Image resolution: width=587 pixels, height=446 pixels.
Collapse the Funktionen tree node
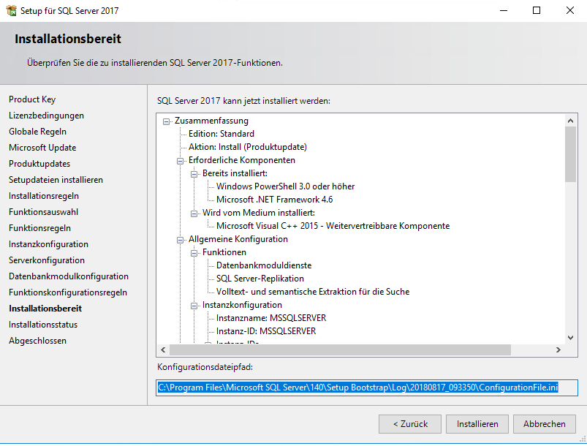point(194,253)
